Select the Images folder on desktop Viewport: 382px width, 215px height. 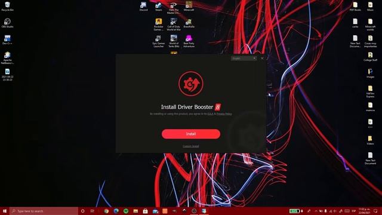click(370, 73)
